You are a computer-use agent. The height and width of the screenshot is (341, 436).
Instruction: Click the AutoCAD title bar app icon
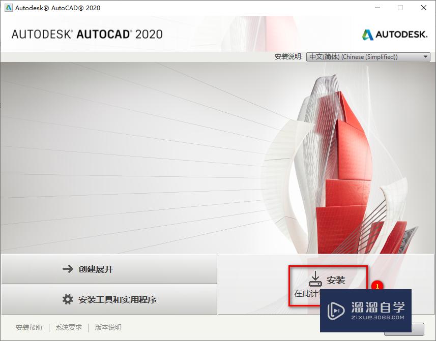[8, 8]
